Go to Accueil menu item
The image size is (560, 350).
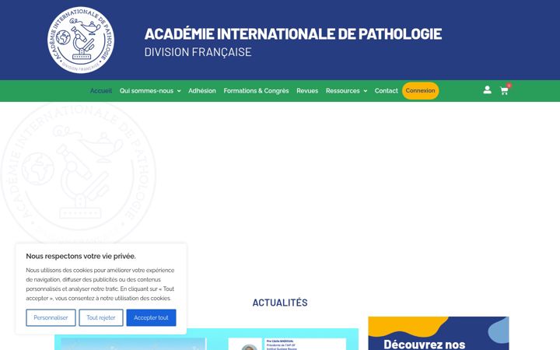101,91
